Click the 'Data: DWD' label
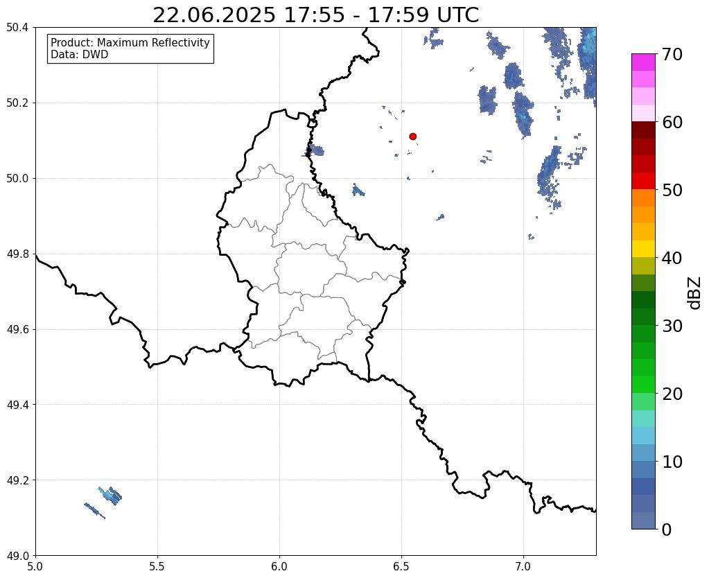 pos(79,55)
